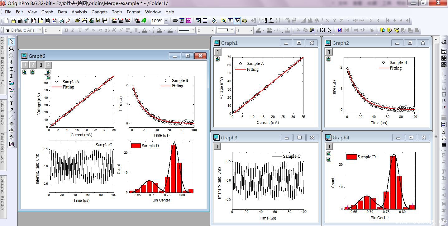This screenshot has width=448, height=226.
Task: Toggle the upper green lock in Graph4
Action: coord(329,154)
